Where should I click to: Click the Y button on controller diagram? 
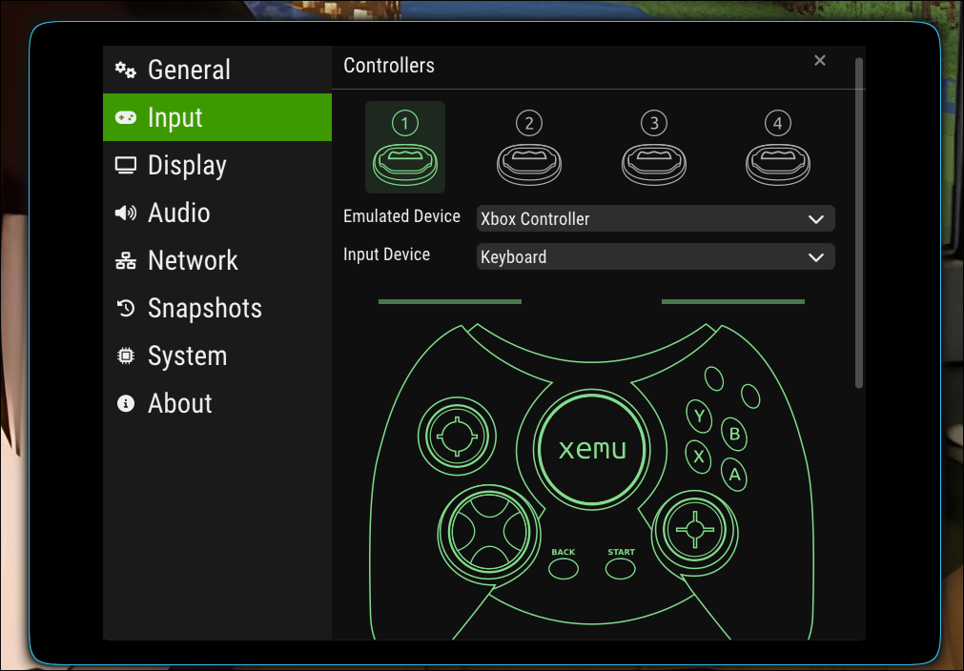click(699, 417)
